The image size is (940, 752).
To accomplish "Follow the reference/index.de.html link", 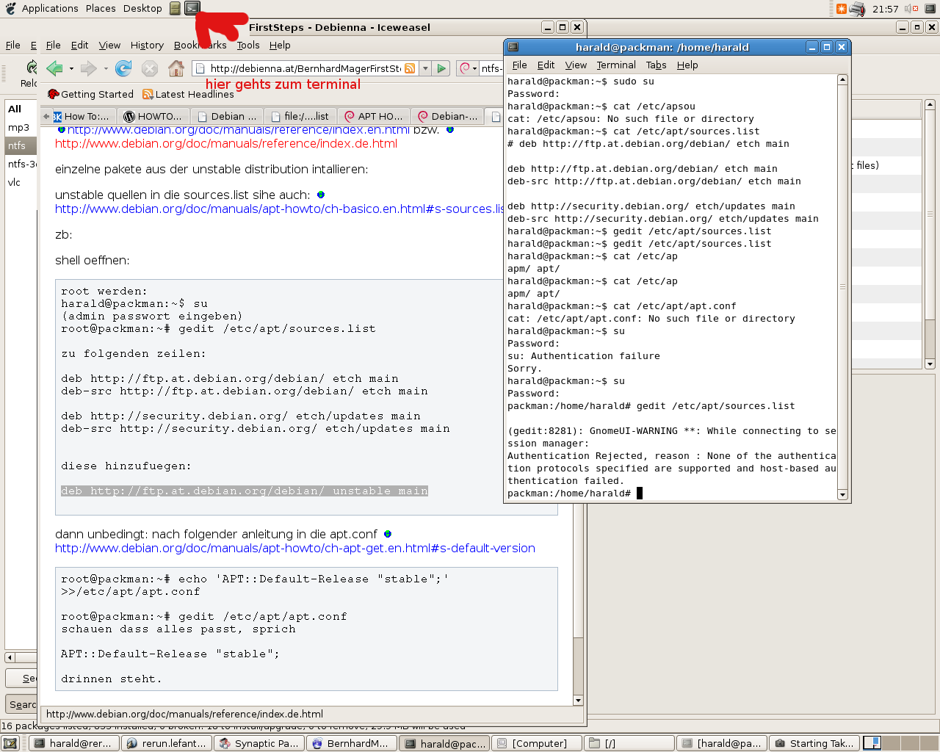I will click(x=226, y=144).
